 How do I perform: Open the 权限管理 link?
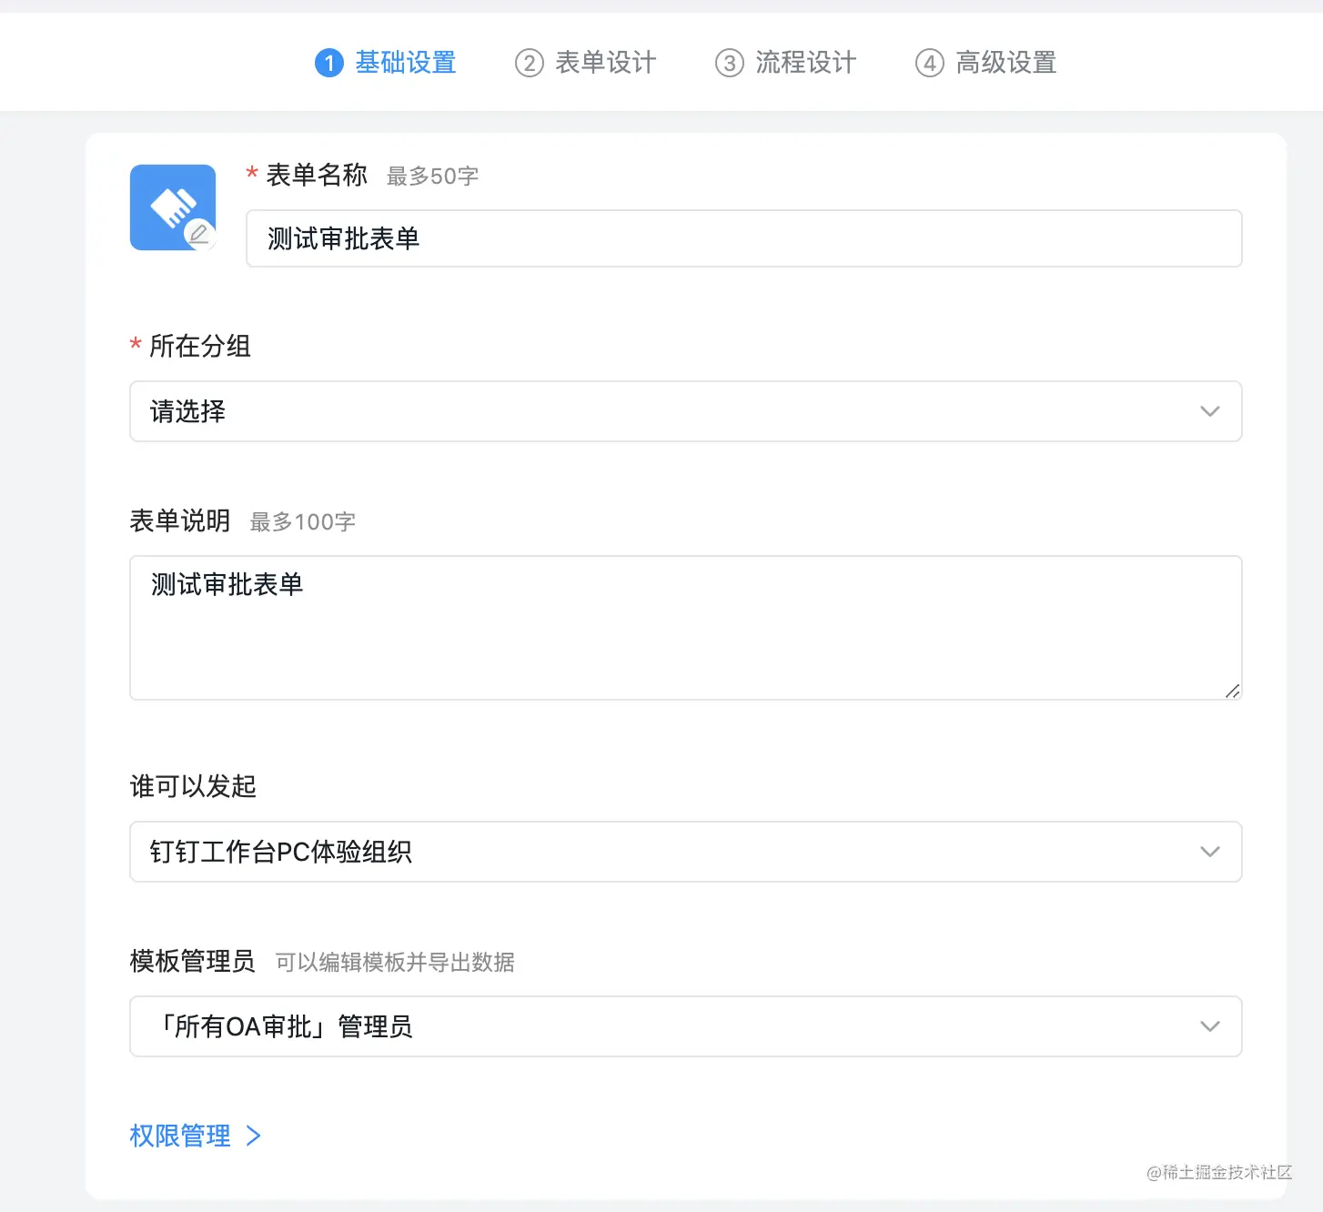(180, 1136)
